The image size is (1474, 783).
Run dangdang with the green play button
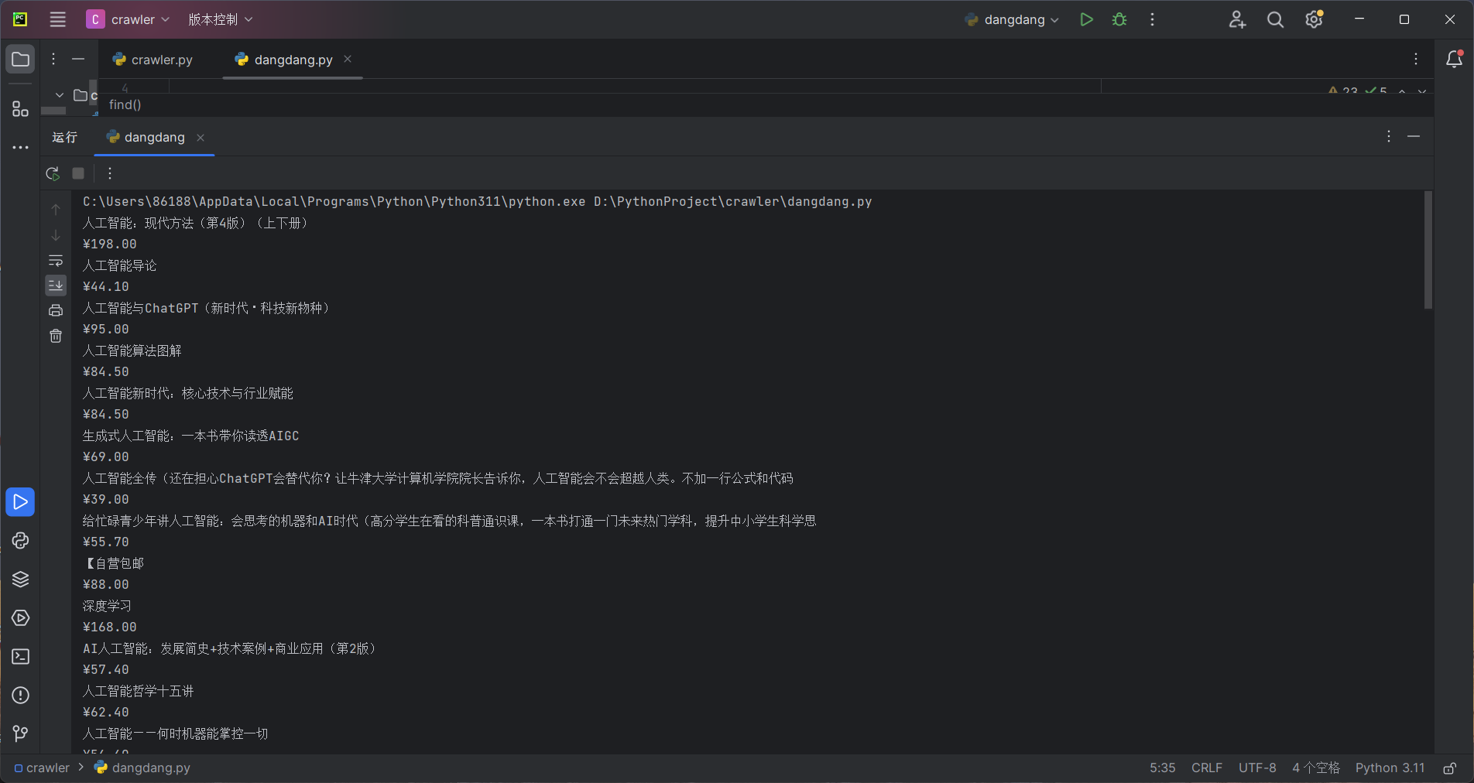(x=1086, y=19)
